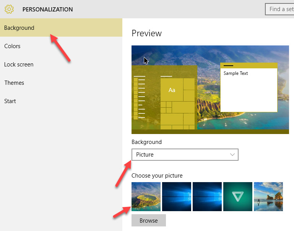Expand the Background type Picture dropdown
Image resolution: width=294 pixels, height=231 pixels.
pos(185,155)
